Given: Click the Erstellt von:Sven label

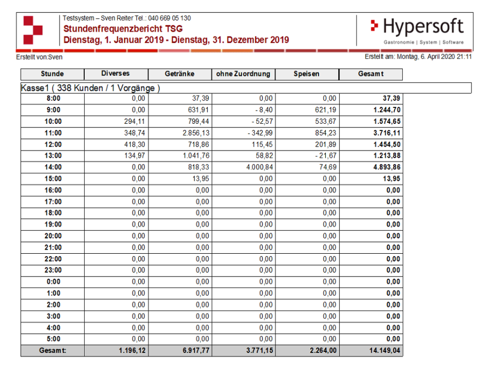Looking at the screenshot, I should click(39, 57).
